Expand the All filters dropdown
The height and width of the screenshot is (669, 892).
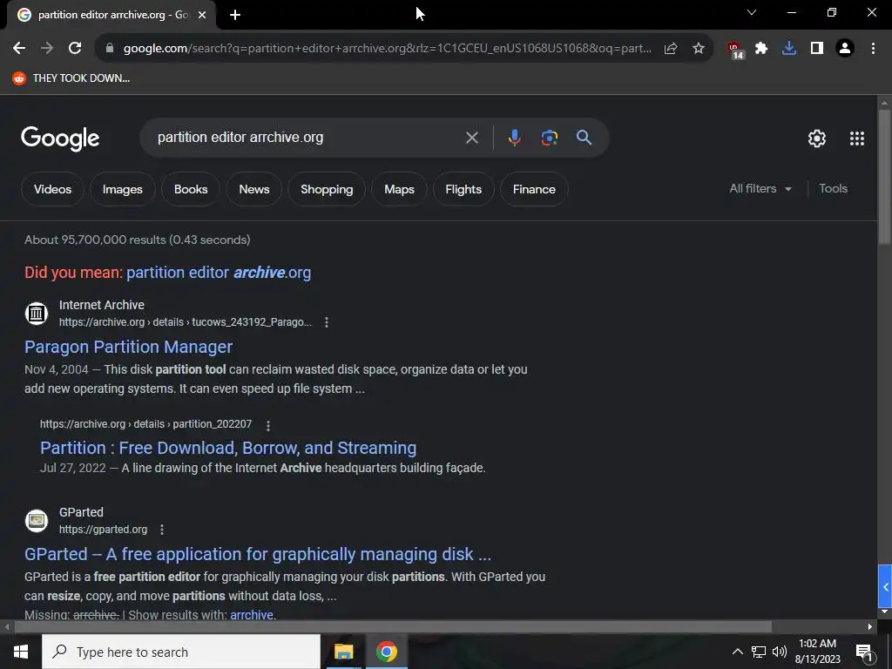pos(760,189)
